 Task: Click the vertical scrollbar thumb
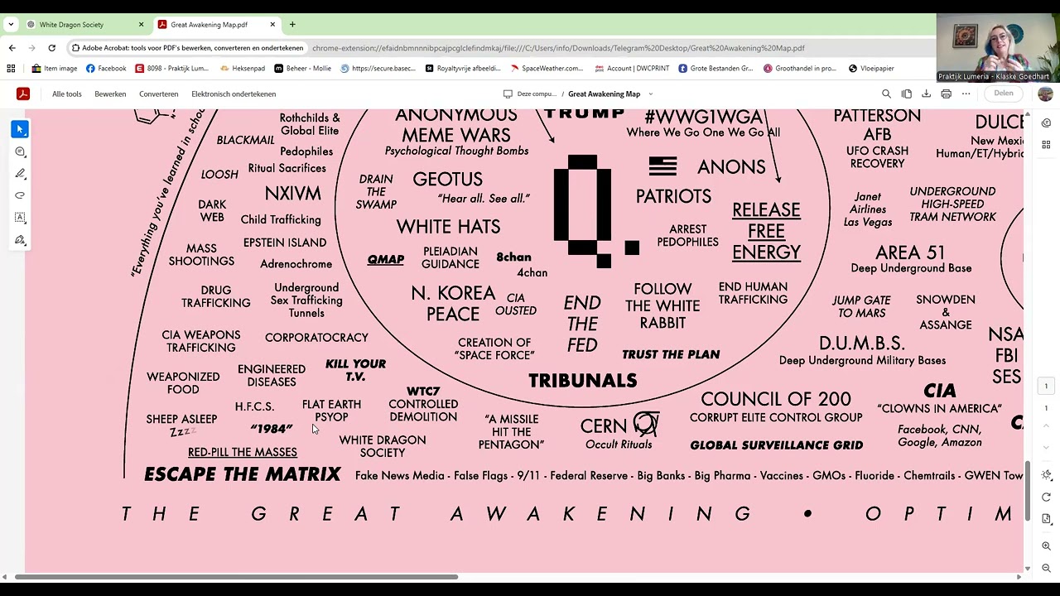1028,491
